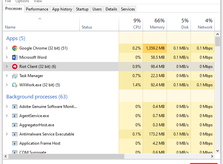Expand Adobe Genuine Software Monitor entry
The height and width of the screenshot is (164, 223).
[7, 106]
